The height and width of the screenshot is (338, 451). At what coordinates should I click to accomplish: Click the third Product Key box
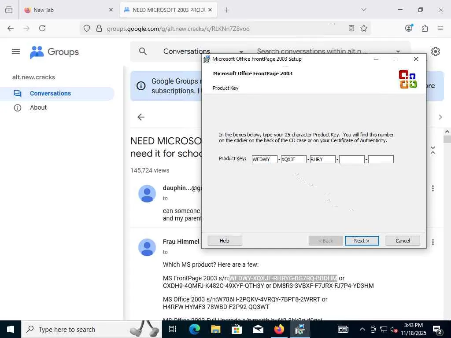pos(323,159)
